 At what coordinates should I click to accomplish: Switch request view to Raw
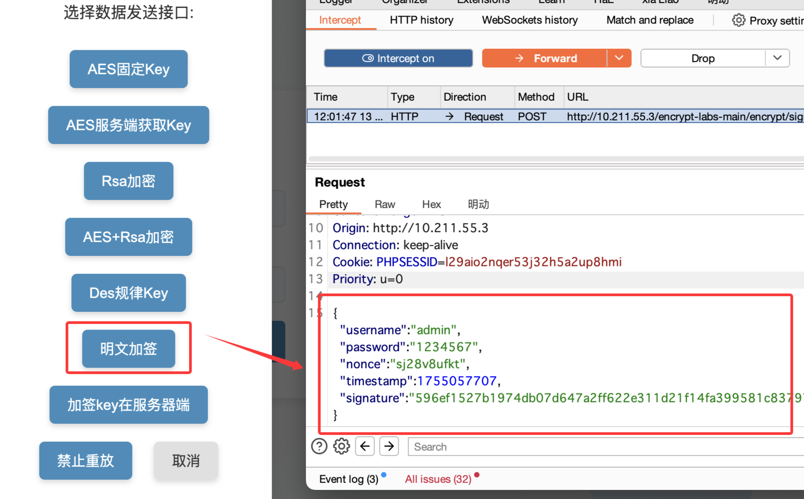[x=385, y=205]
